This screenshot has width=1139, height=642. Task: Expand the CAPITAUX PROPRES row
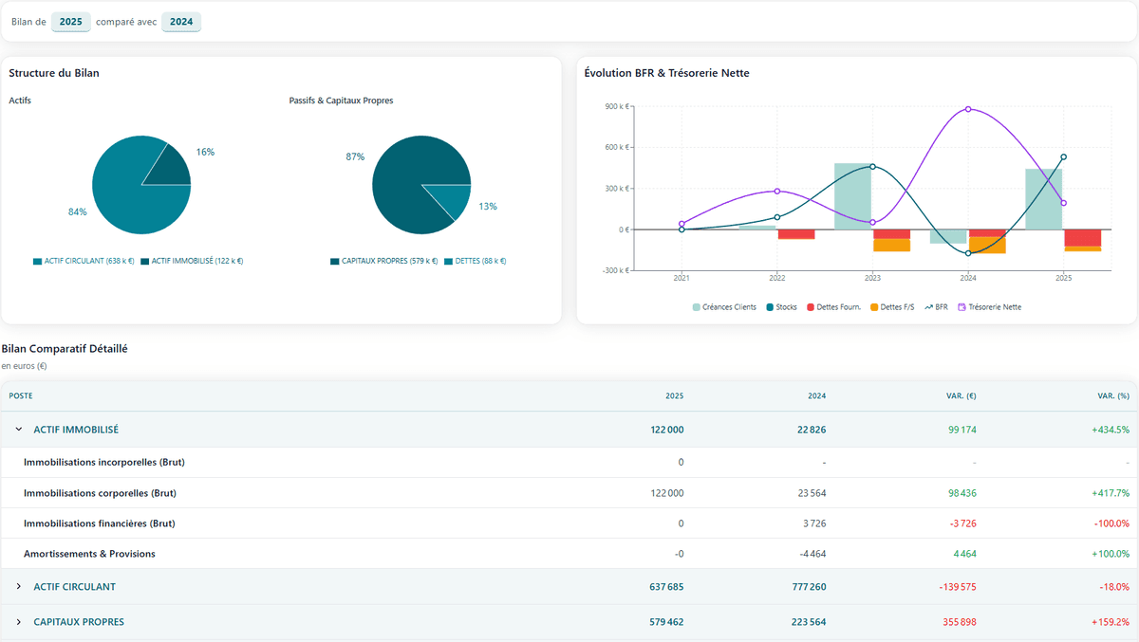19,622
